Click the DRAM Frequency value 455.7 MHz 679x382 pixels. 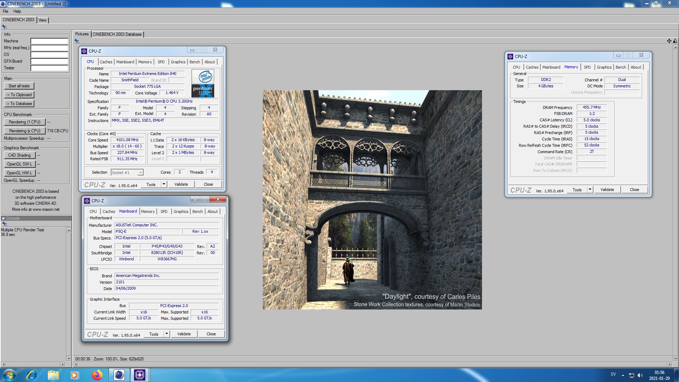592,107
